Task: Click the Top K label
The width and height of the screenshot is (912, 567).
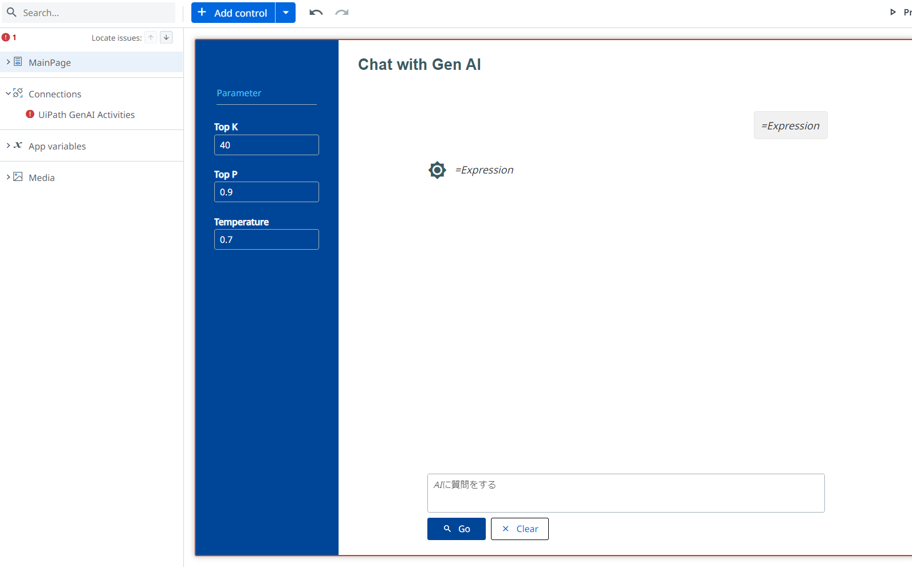Action: 226,127
